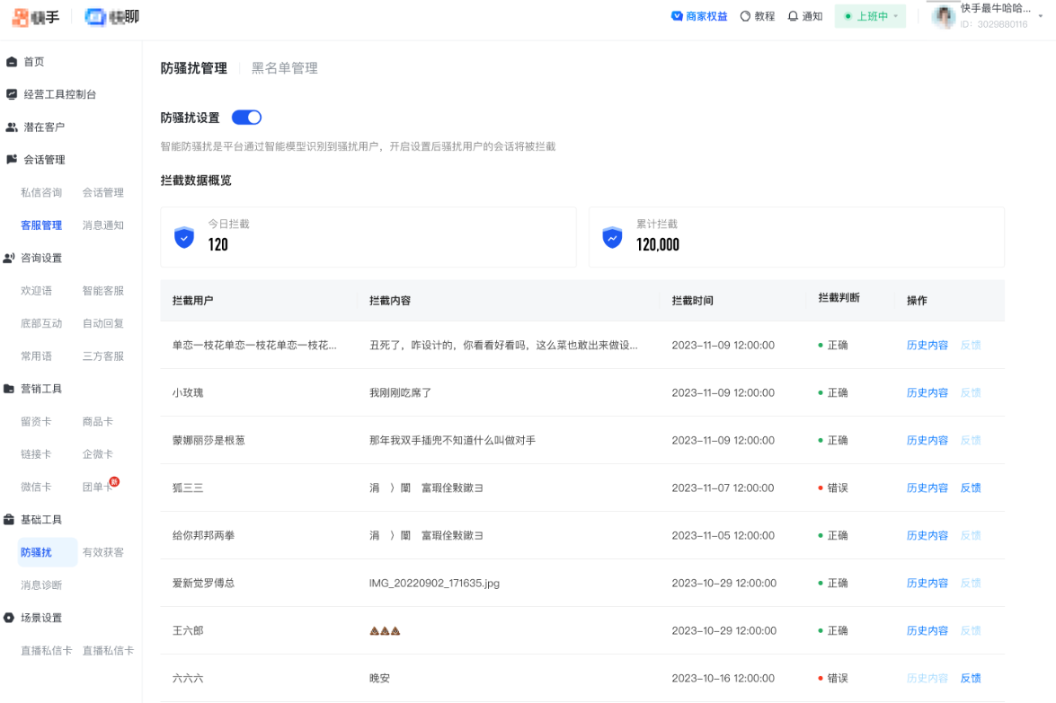Select 消息诊断 in the sidebar

pos(42,584)
